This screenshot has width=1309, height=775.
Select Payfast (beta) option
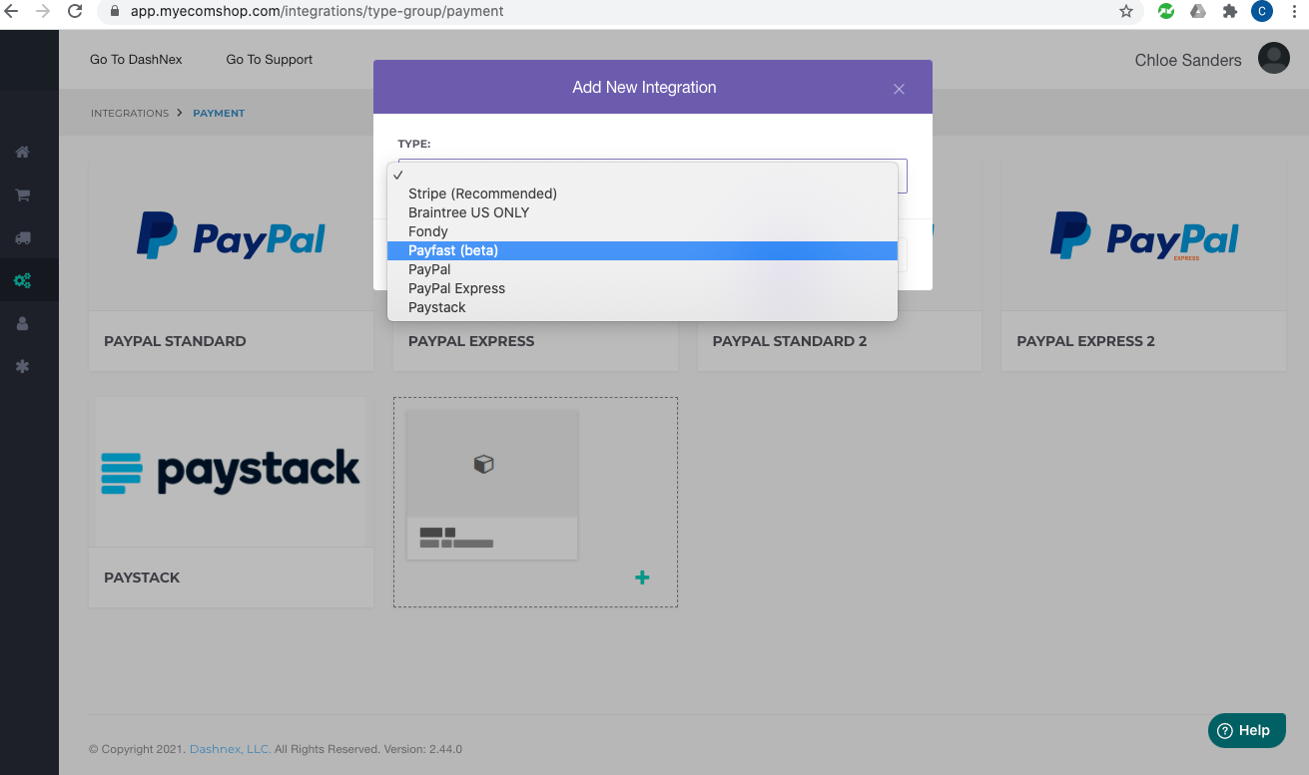click(x=642, y=250)
